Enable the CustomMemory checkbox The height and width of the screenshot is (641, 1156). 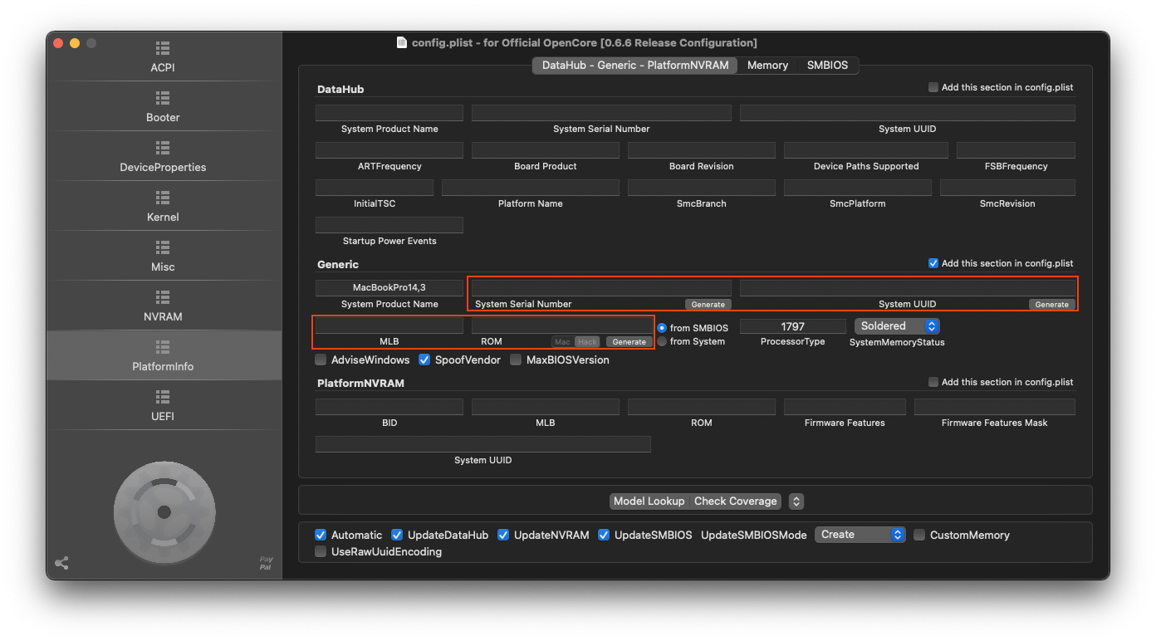coord(919,535)
